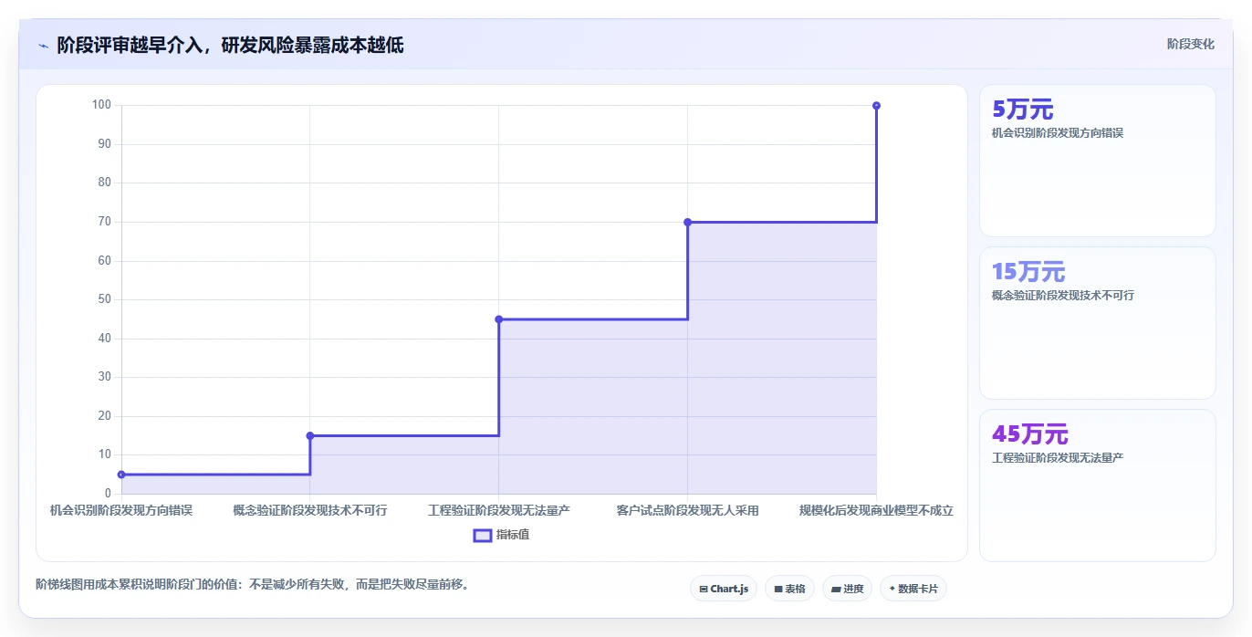Click card caption 机会识别阶段发现方向错误
The image size is (1252, 637).
click(x=1058, y=133)
